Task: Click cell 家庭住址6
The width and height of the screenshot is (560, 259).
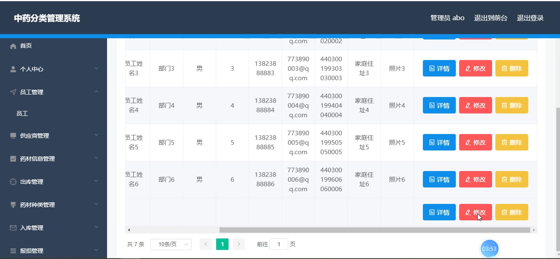Action: pyautogui.click(x=364, y=179)
